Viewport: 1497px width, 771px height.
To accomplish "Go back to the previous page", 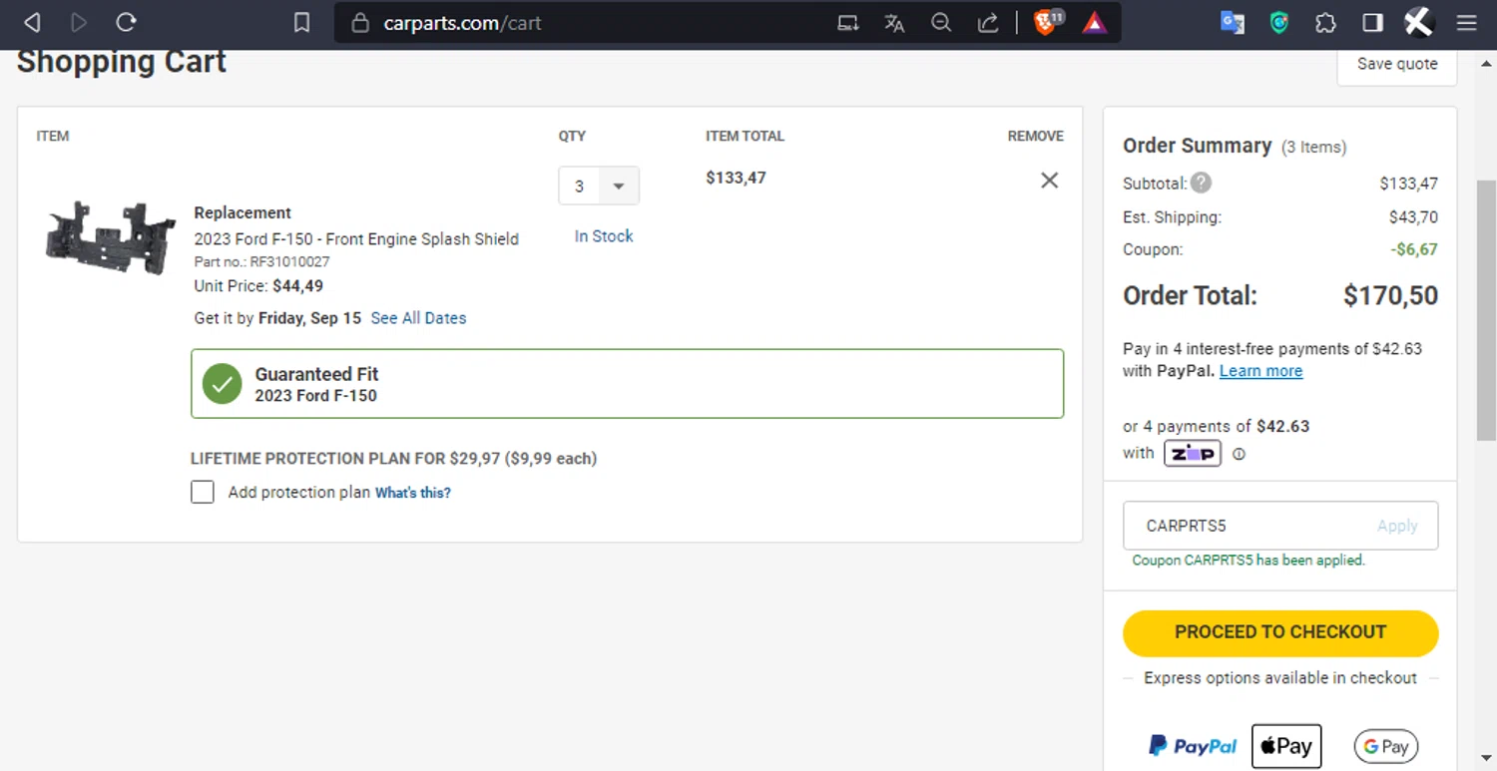I will click(32, 22).
